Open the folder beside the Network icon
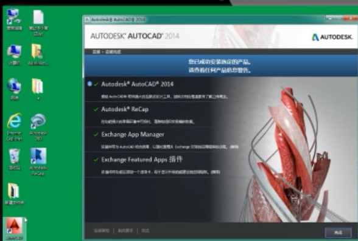The width and height of the screenshot is (358, 241). tap(38, 89)
